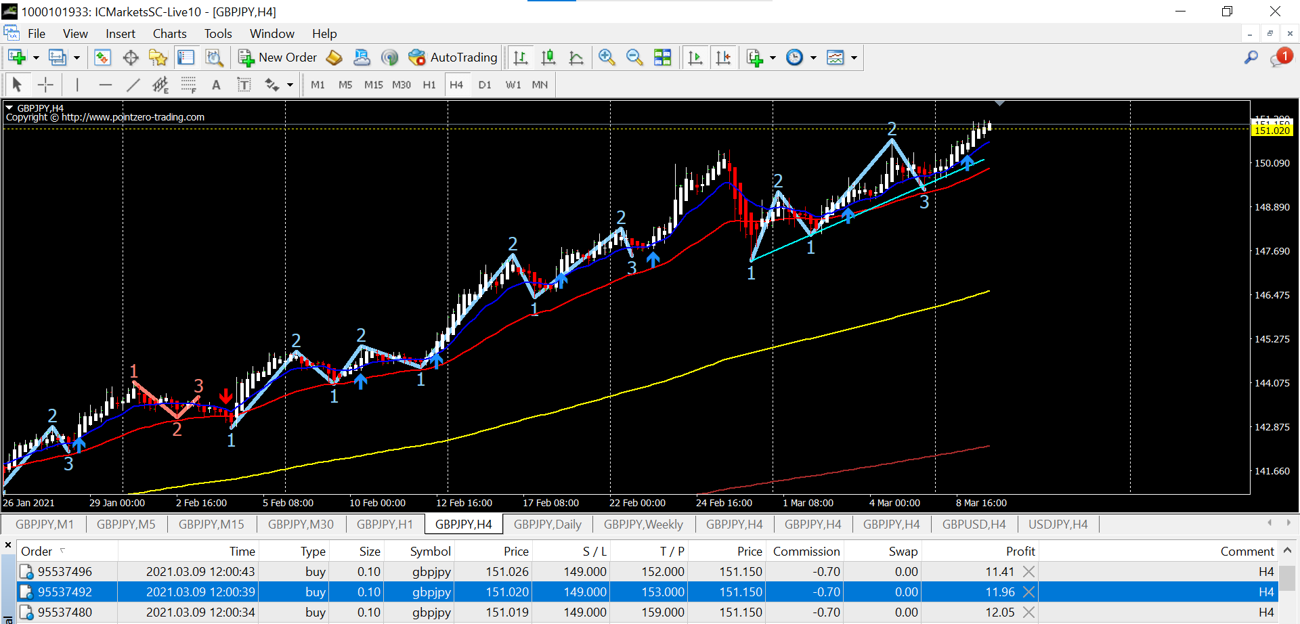Open the File menu

pyautogui.click(x=37, y=34)
